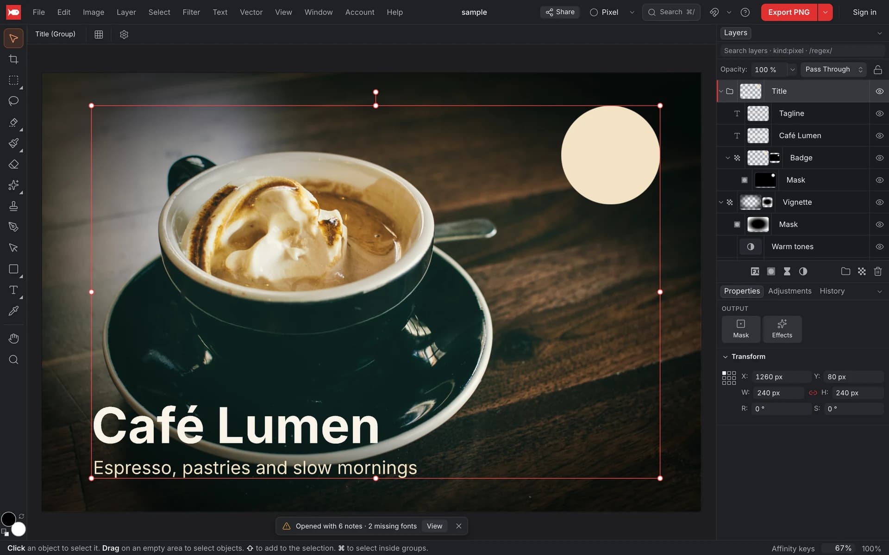Screen dimensions: 889x555
Task: Hide the Vignette layer
Action: [879, 202]
